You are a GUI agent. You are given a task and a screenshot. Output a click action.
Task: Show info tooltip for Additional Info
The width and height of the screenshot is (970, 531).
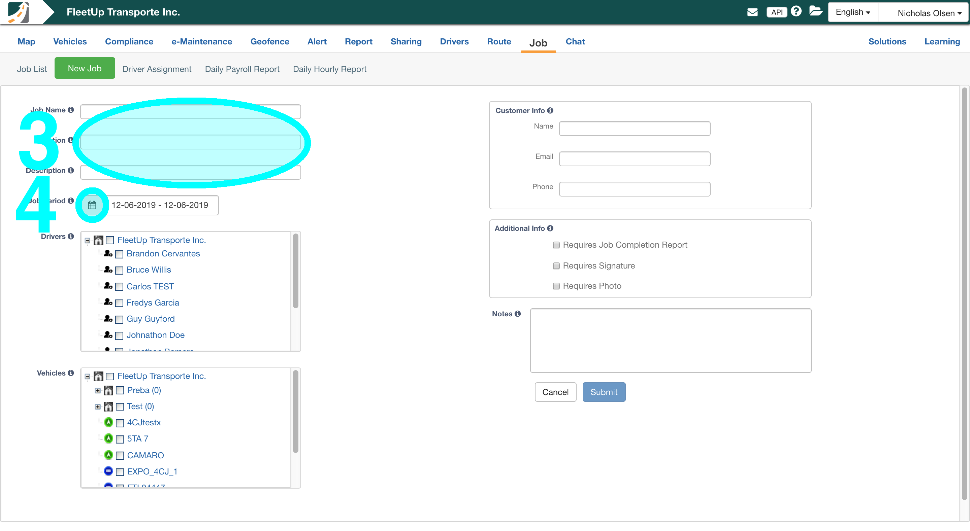[x=550, y=228]
